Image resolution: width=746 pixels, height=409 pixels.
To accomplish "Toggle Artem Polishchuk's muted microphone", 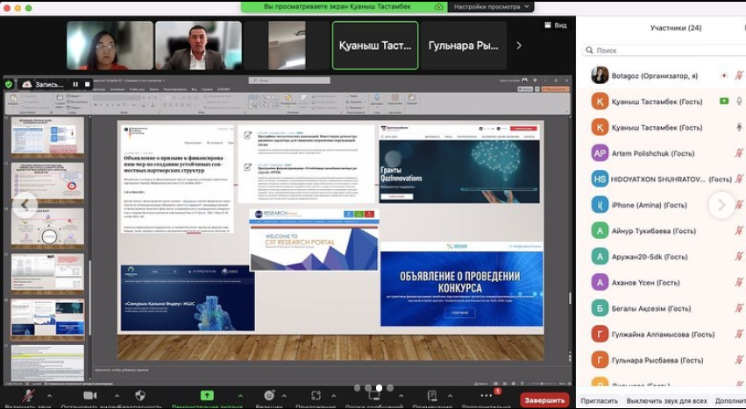I will click(739, 153).
